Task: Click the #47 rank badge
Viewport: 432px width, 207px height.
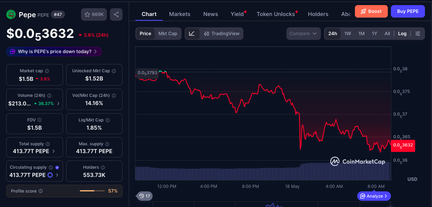Action: point(58,14)
